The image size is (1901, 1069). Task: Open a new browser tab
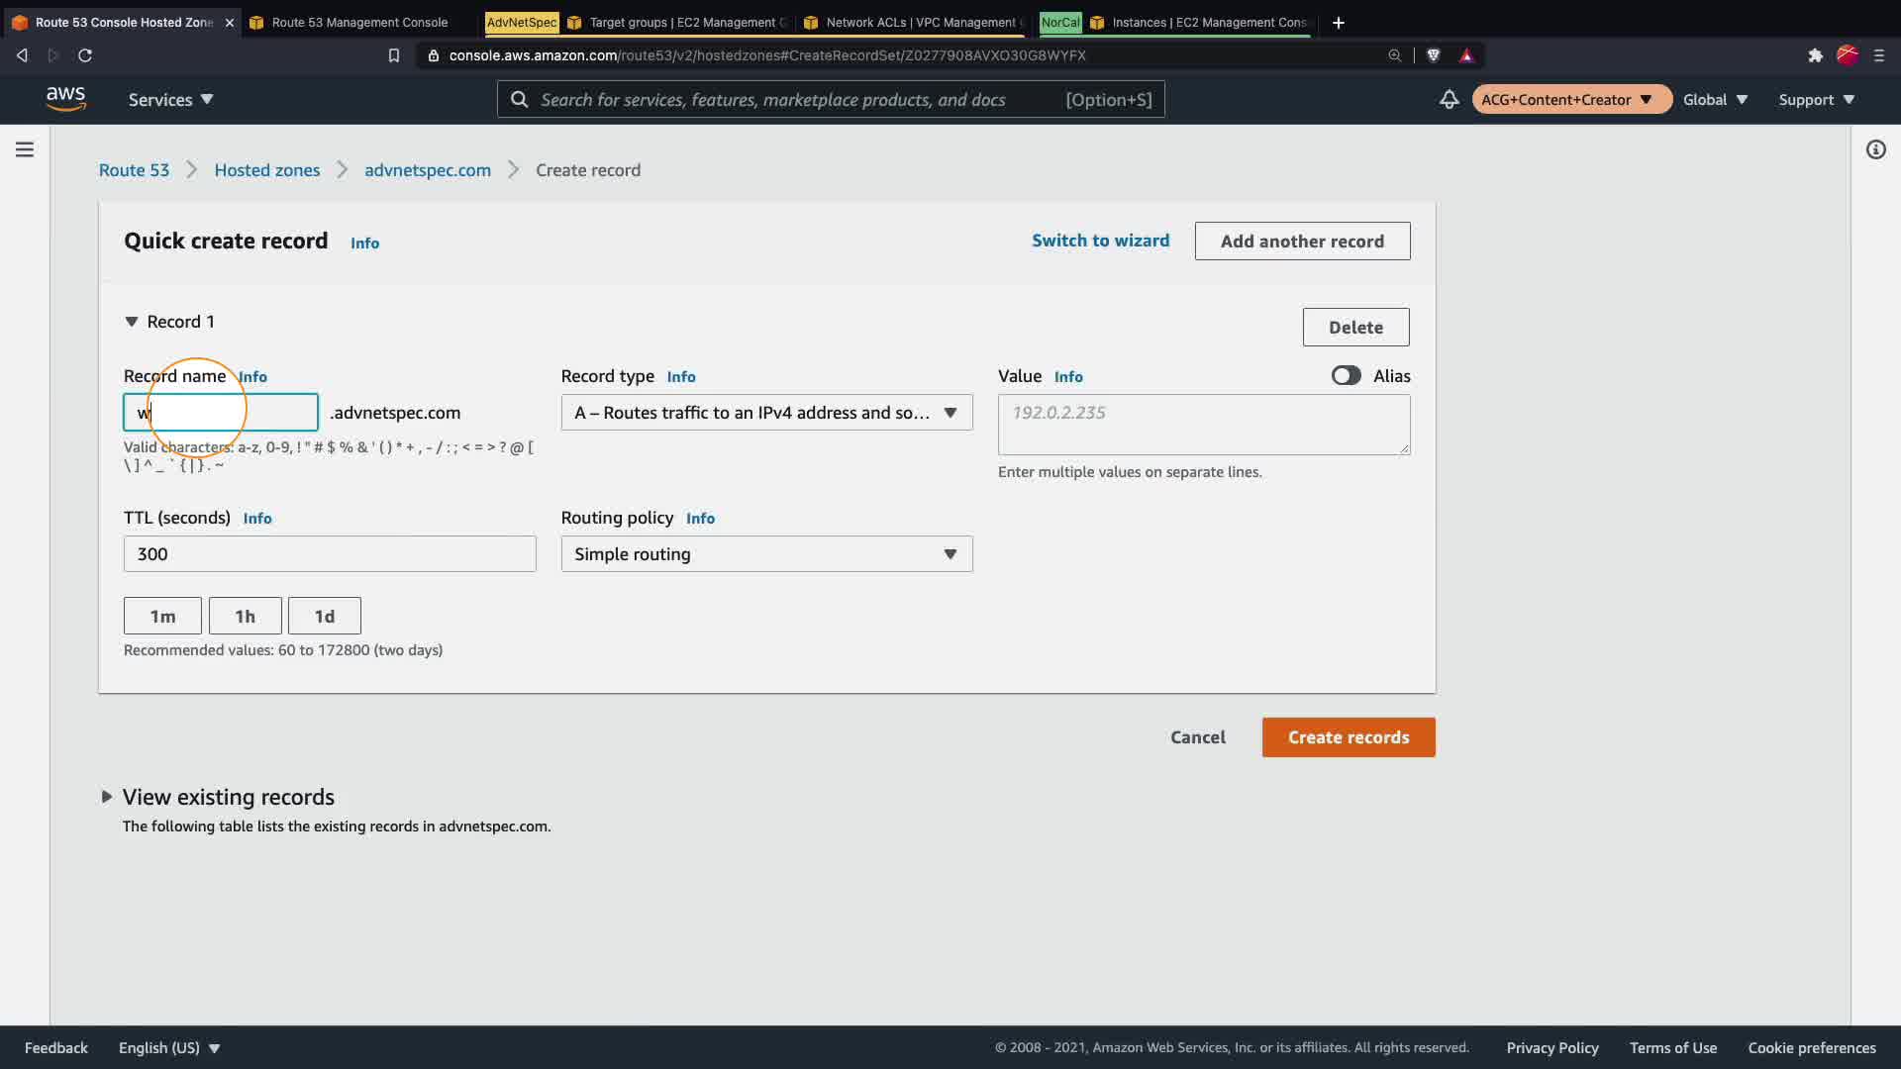click(1339, 22)
